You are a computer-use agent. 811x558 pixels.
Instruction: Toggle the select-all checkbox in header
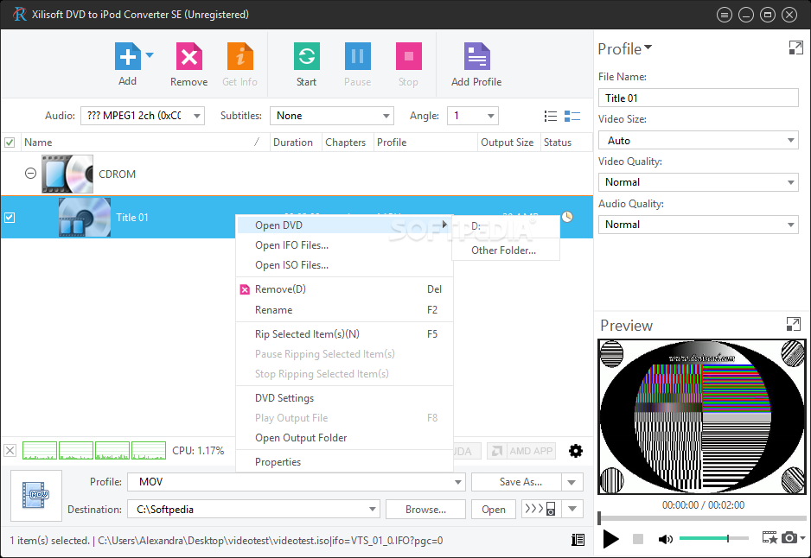pyautogui.click(x=10, y=143)
